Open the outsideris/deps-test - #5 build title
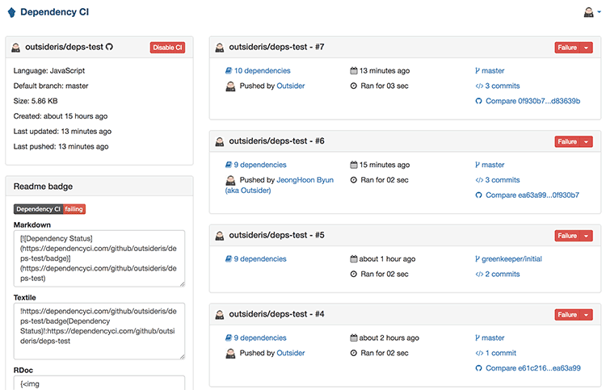 [x=276, y=235]
